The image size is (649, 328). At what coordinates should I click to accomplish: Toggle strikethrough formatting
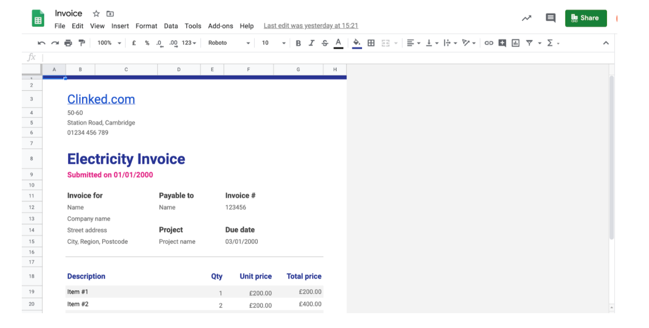point(324,43)
